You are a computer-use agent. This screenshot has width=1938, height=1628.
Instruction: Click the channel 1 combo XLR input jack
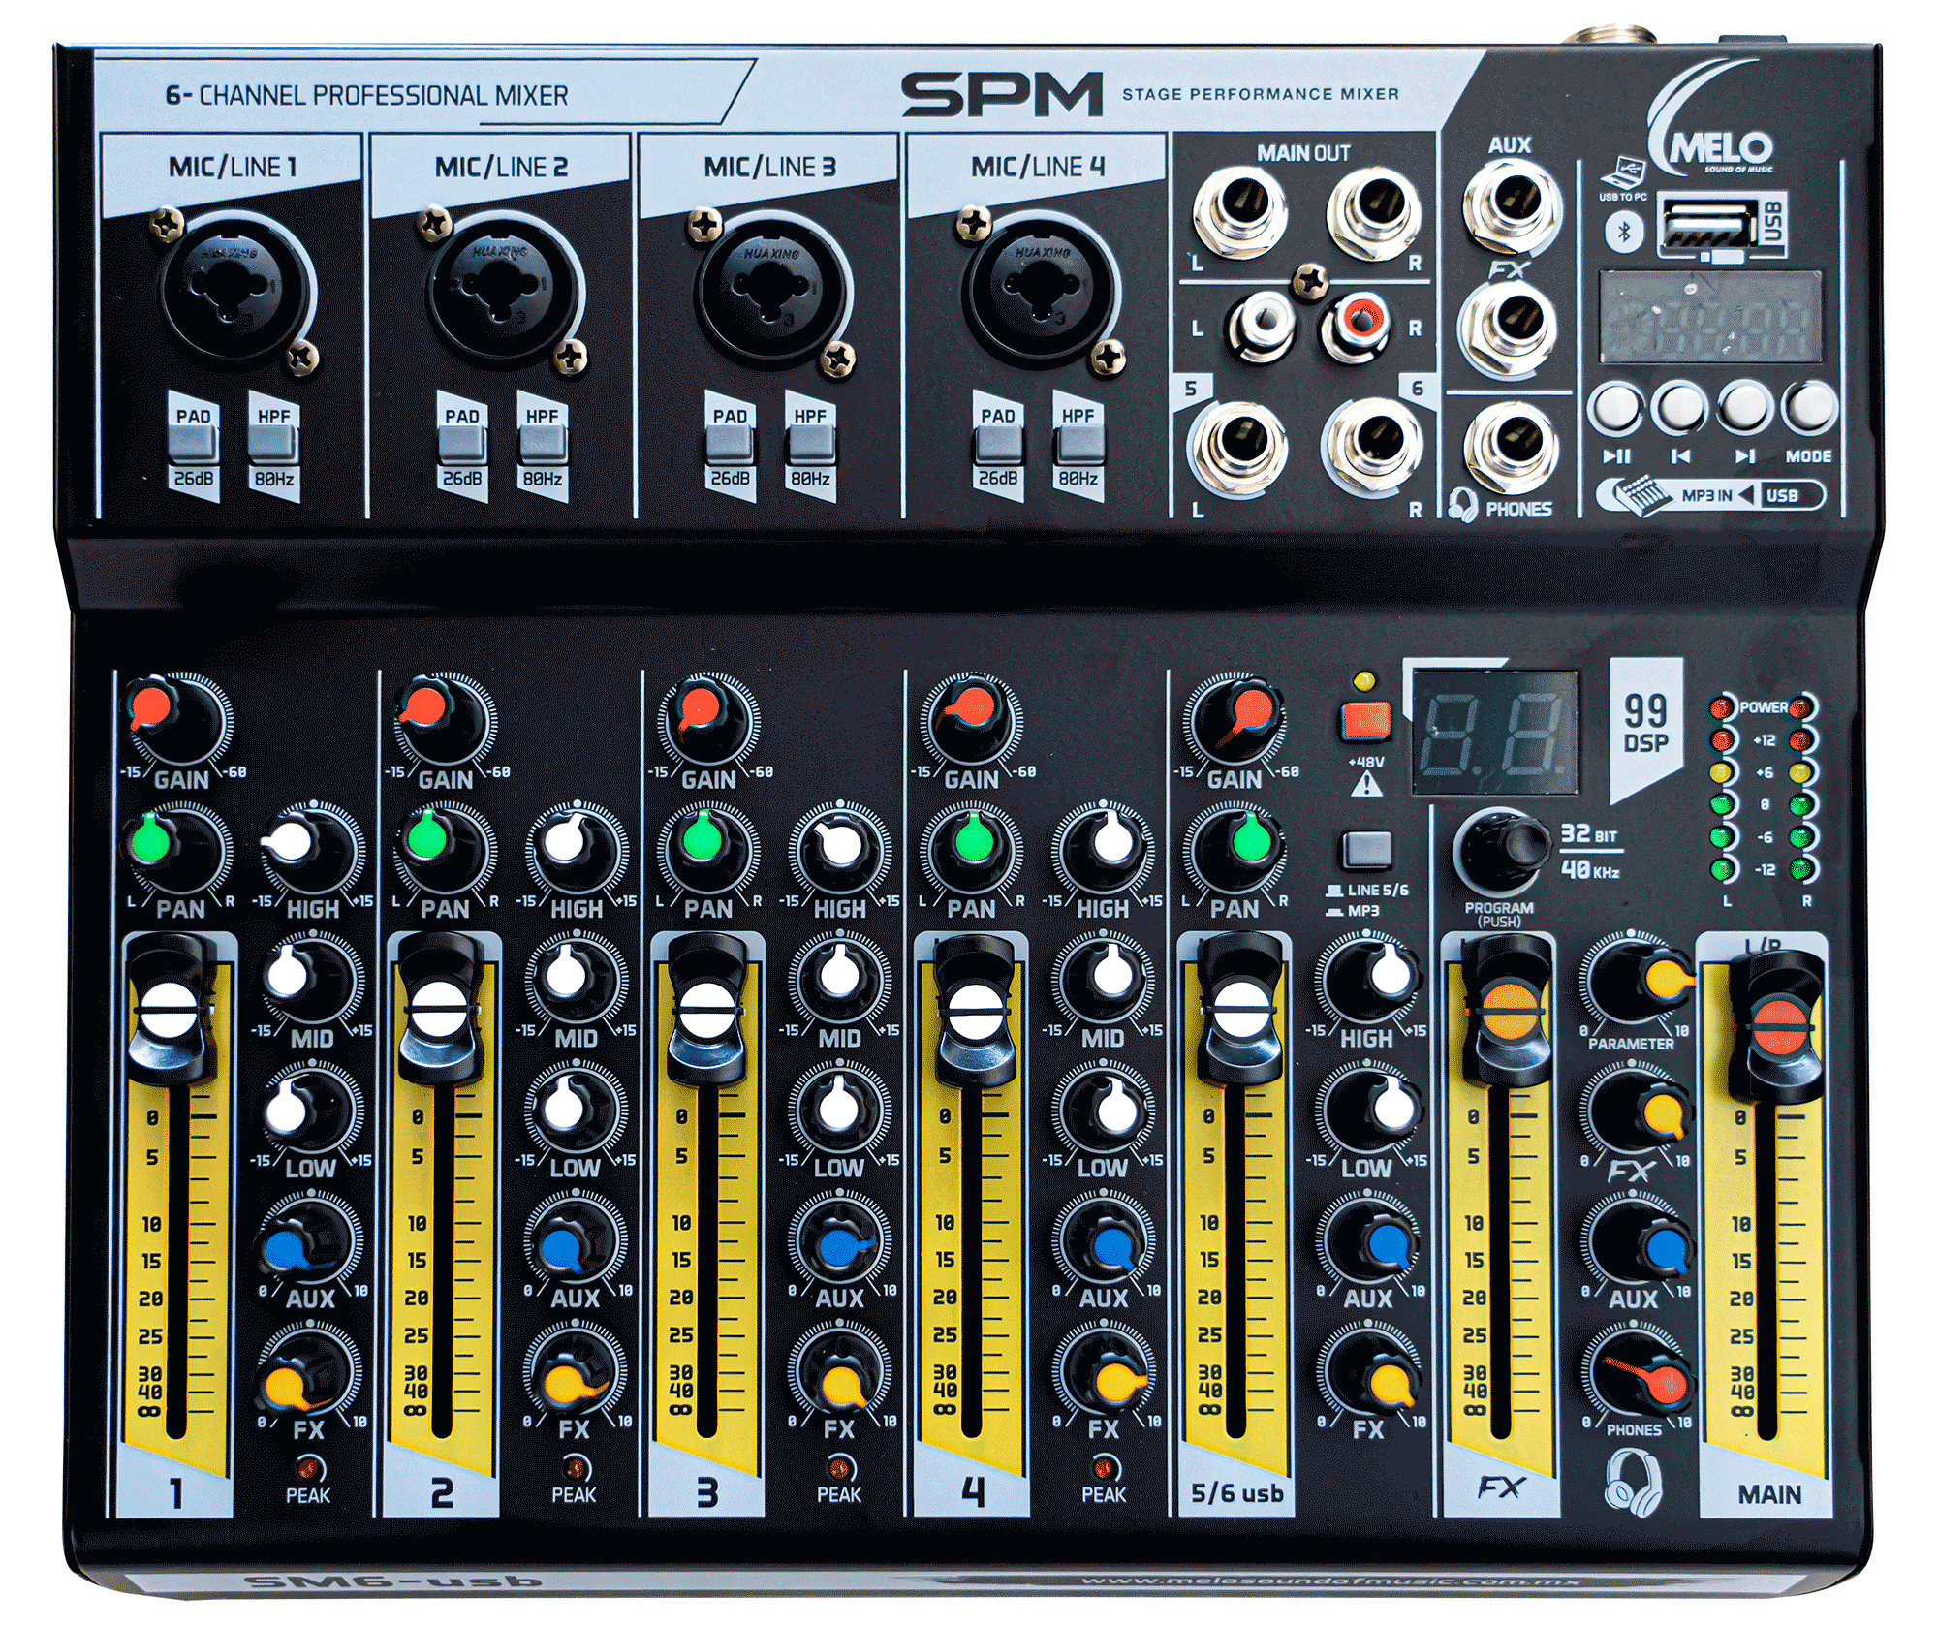(233, 289)
